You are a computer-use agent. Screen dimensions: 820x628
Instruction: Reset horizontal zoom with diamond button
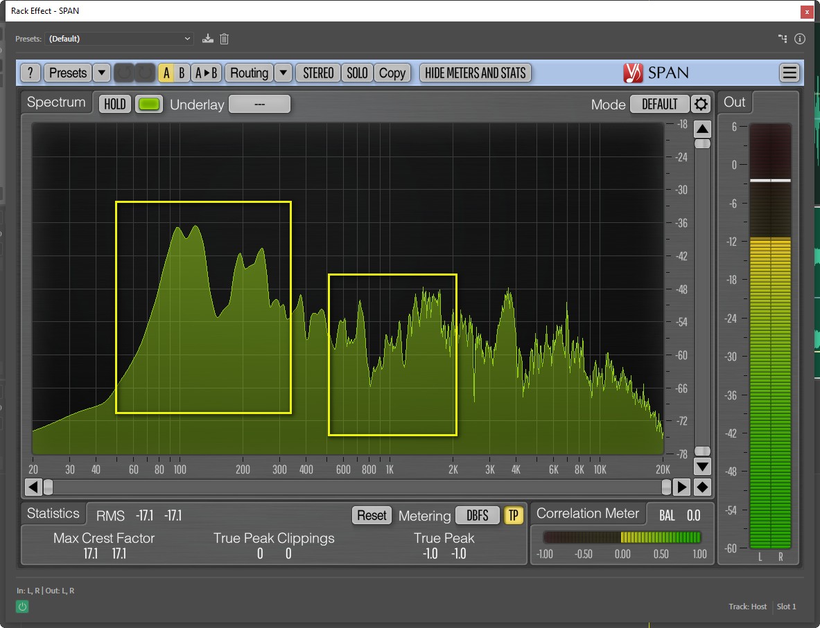702,487
